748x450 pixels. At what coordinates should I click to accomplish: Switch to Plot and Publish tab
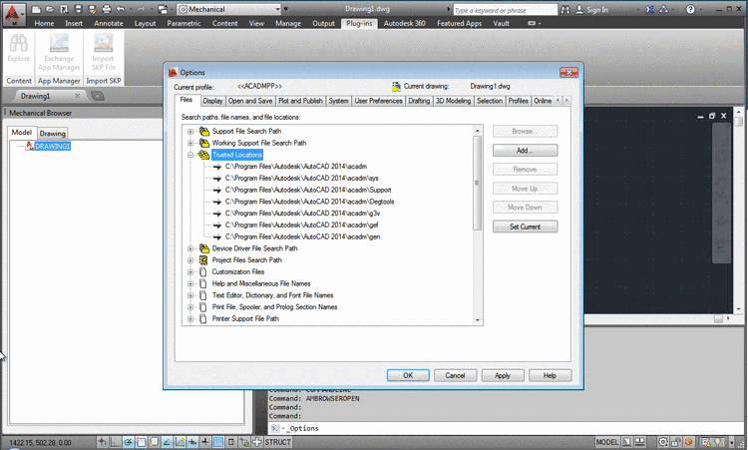coord(300,101)
